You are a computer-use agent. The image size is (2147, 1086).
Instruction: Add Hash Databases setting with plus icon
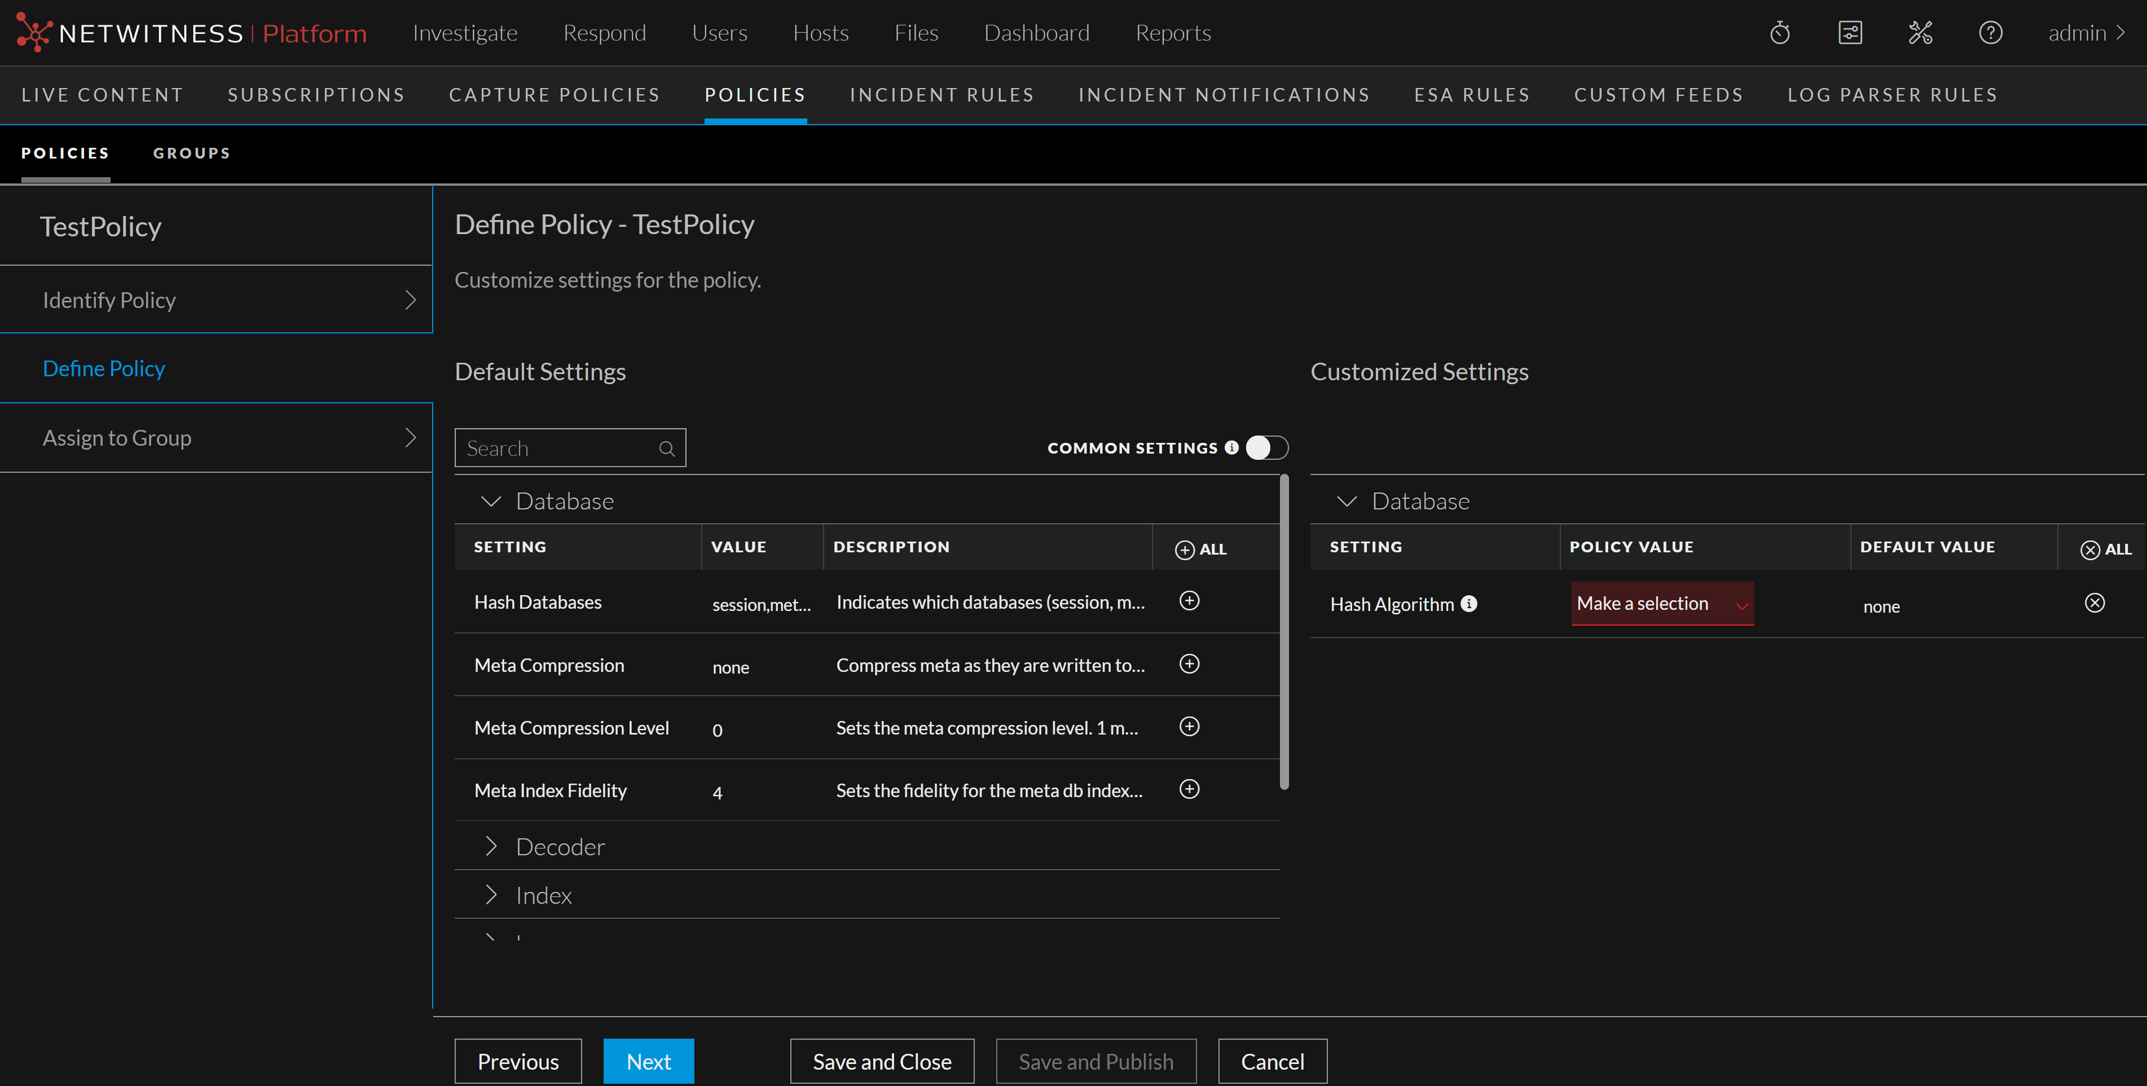pos(1189,601)
